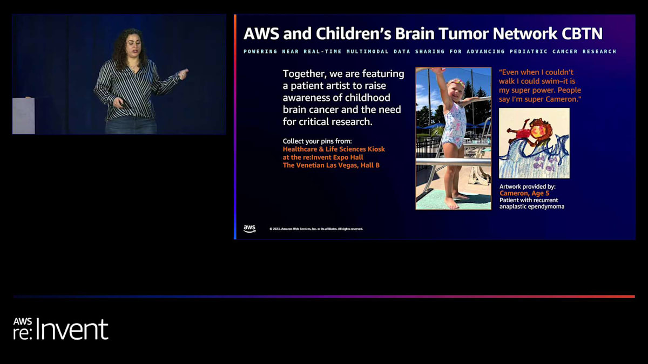
Task: Click the small AWS logo on slide
Action: point(249,229)
